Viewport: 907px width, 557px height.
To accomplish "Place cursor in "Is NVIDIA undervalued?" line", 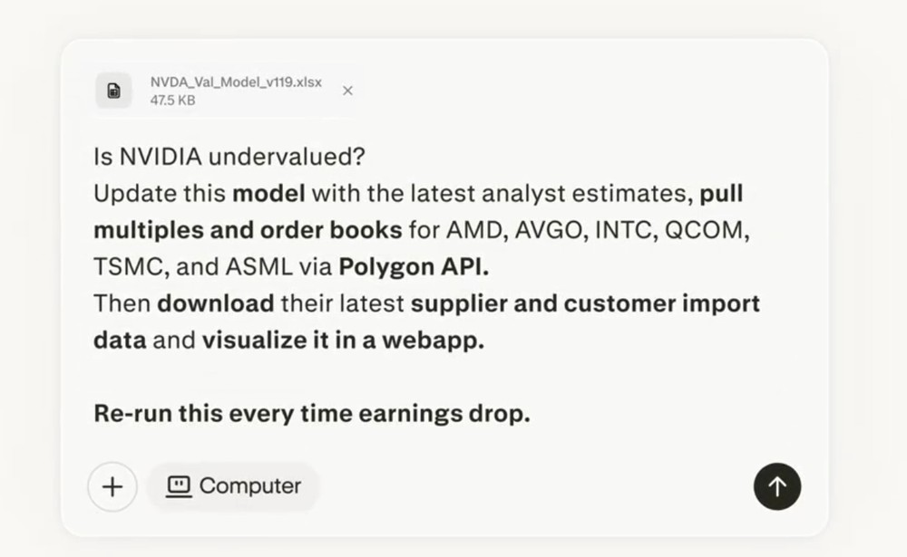I will [229, 157].
